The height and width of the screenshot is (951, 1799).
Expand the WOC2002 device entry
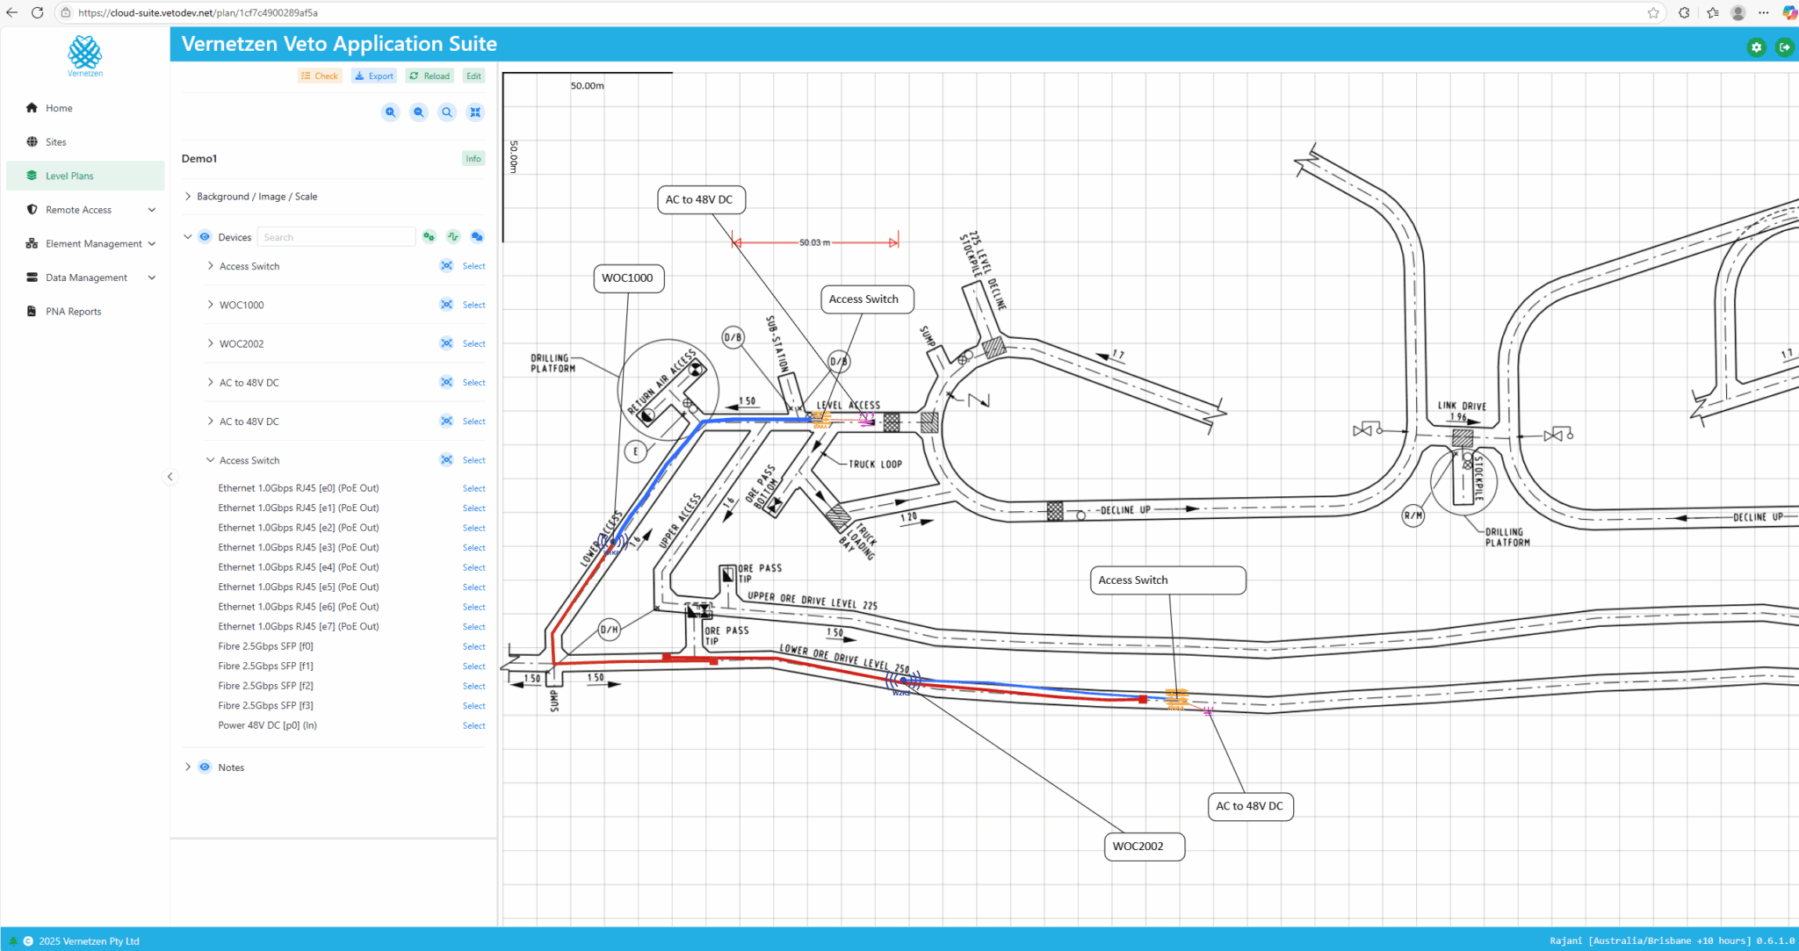[x=210, y=343]
